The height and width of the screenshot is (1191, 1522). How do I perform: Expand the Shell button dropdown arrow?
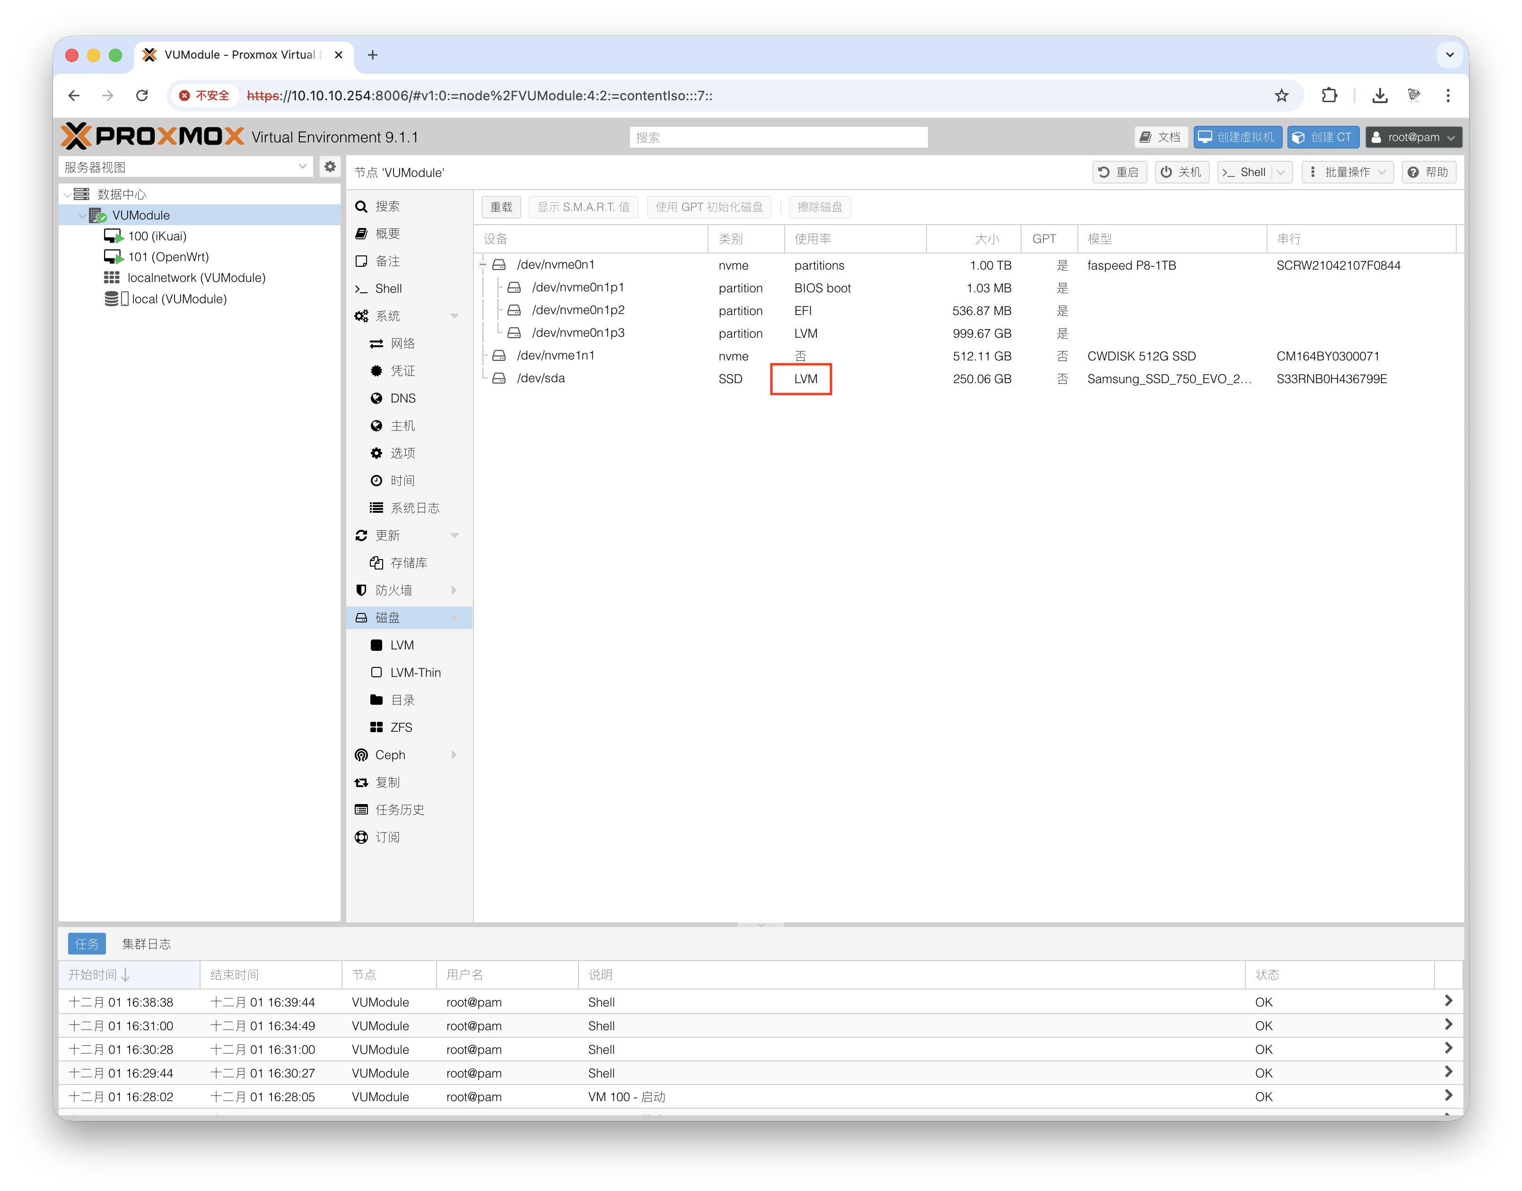tap(1281, 172)
